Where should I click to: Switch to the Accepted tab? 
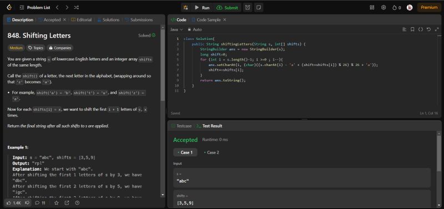[x=49, y=20]
